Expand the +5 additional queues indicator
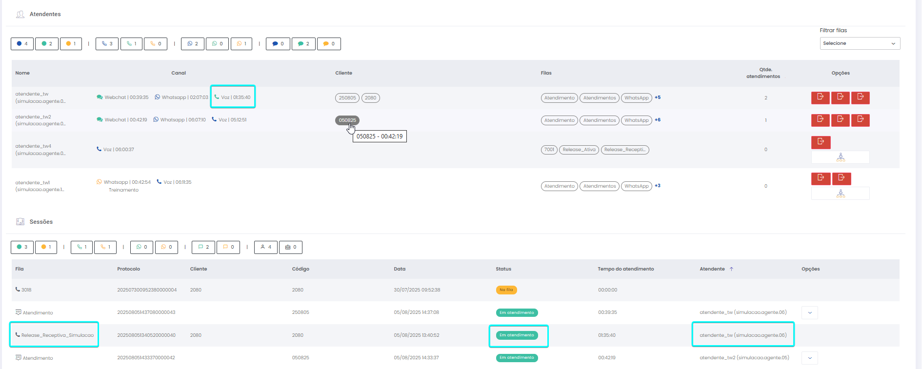The width and height of the screenshot is (922, 369). (658, 97)
